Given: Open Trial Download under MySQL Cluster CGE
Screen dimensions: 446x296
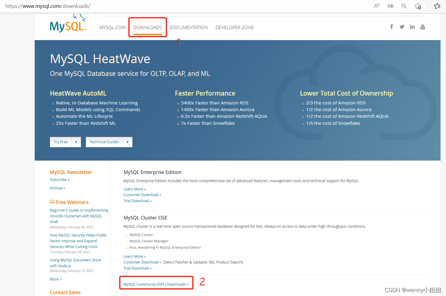Looking at the screenshot, I should click(x=138, y=268).
